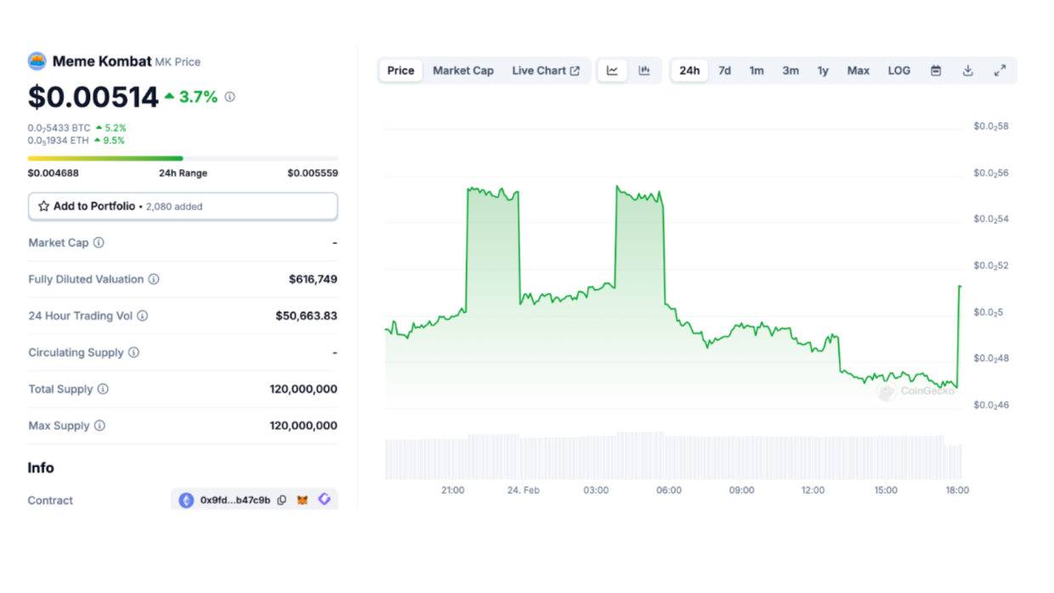Select the Max time range
The image size is (1054, 593).
(858, 71)
